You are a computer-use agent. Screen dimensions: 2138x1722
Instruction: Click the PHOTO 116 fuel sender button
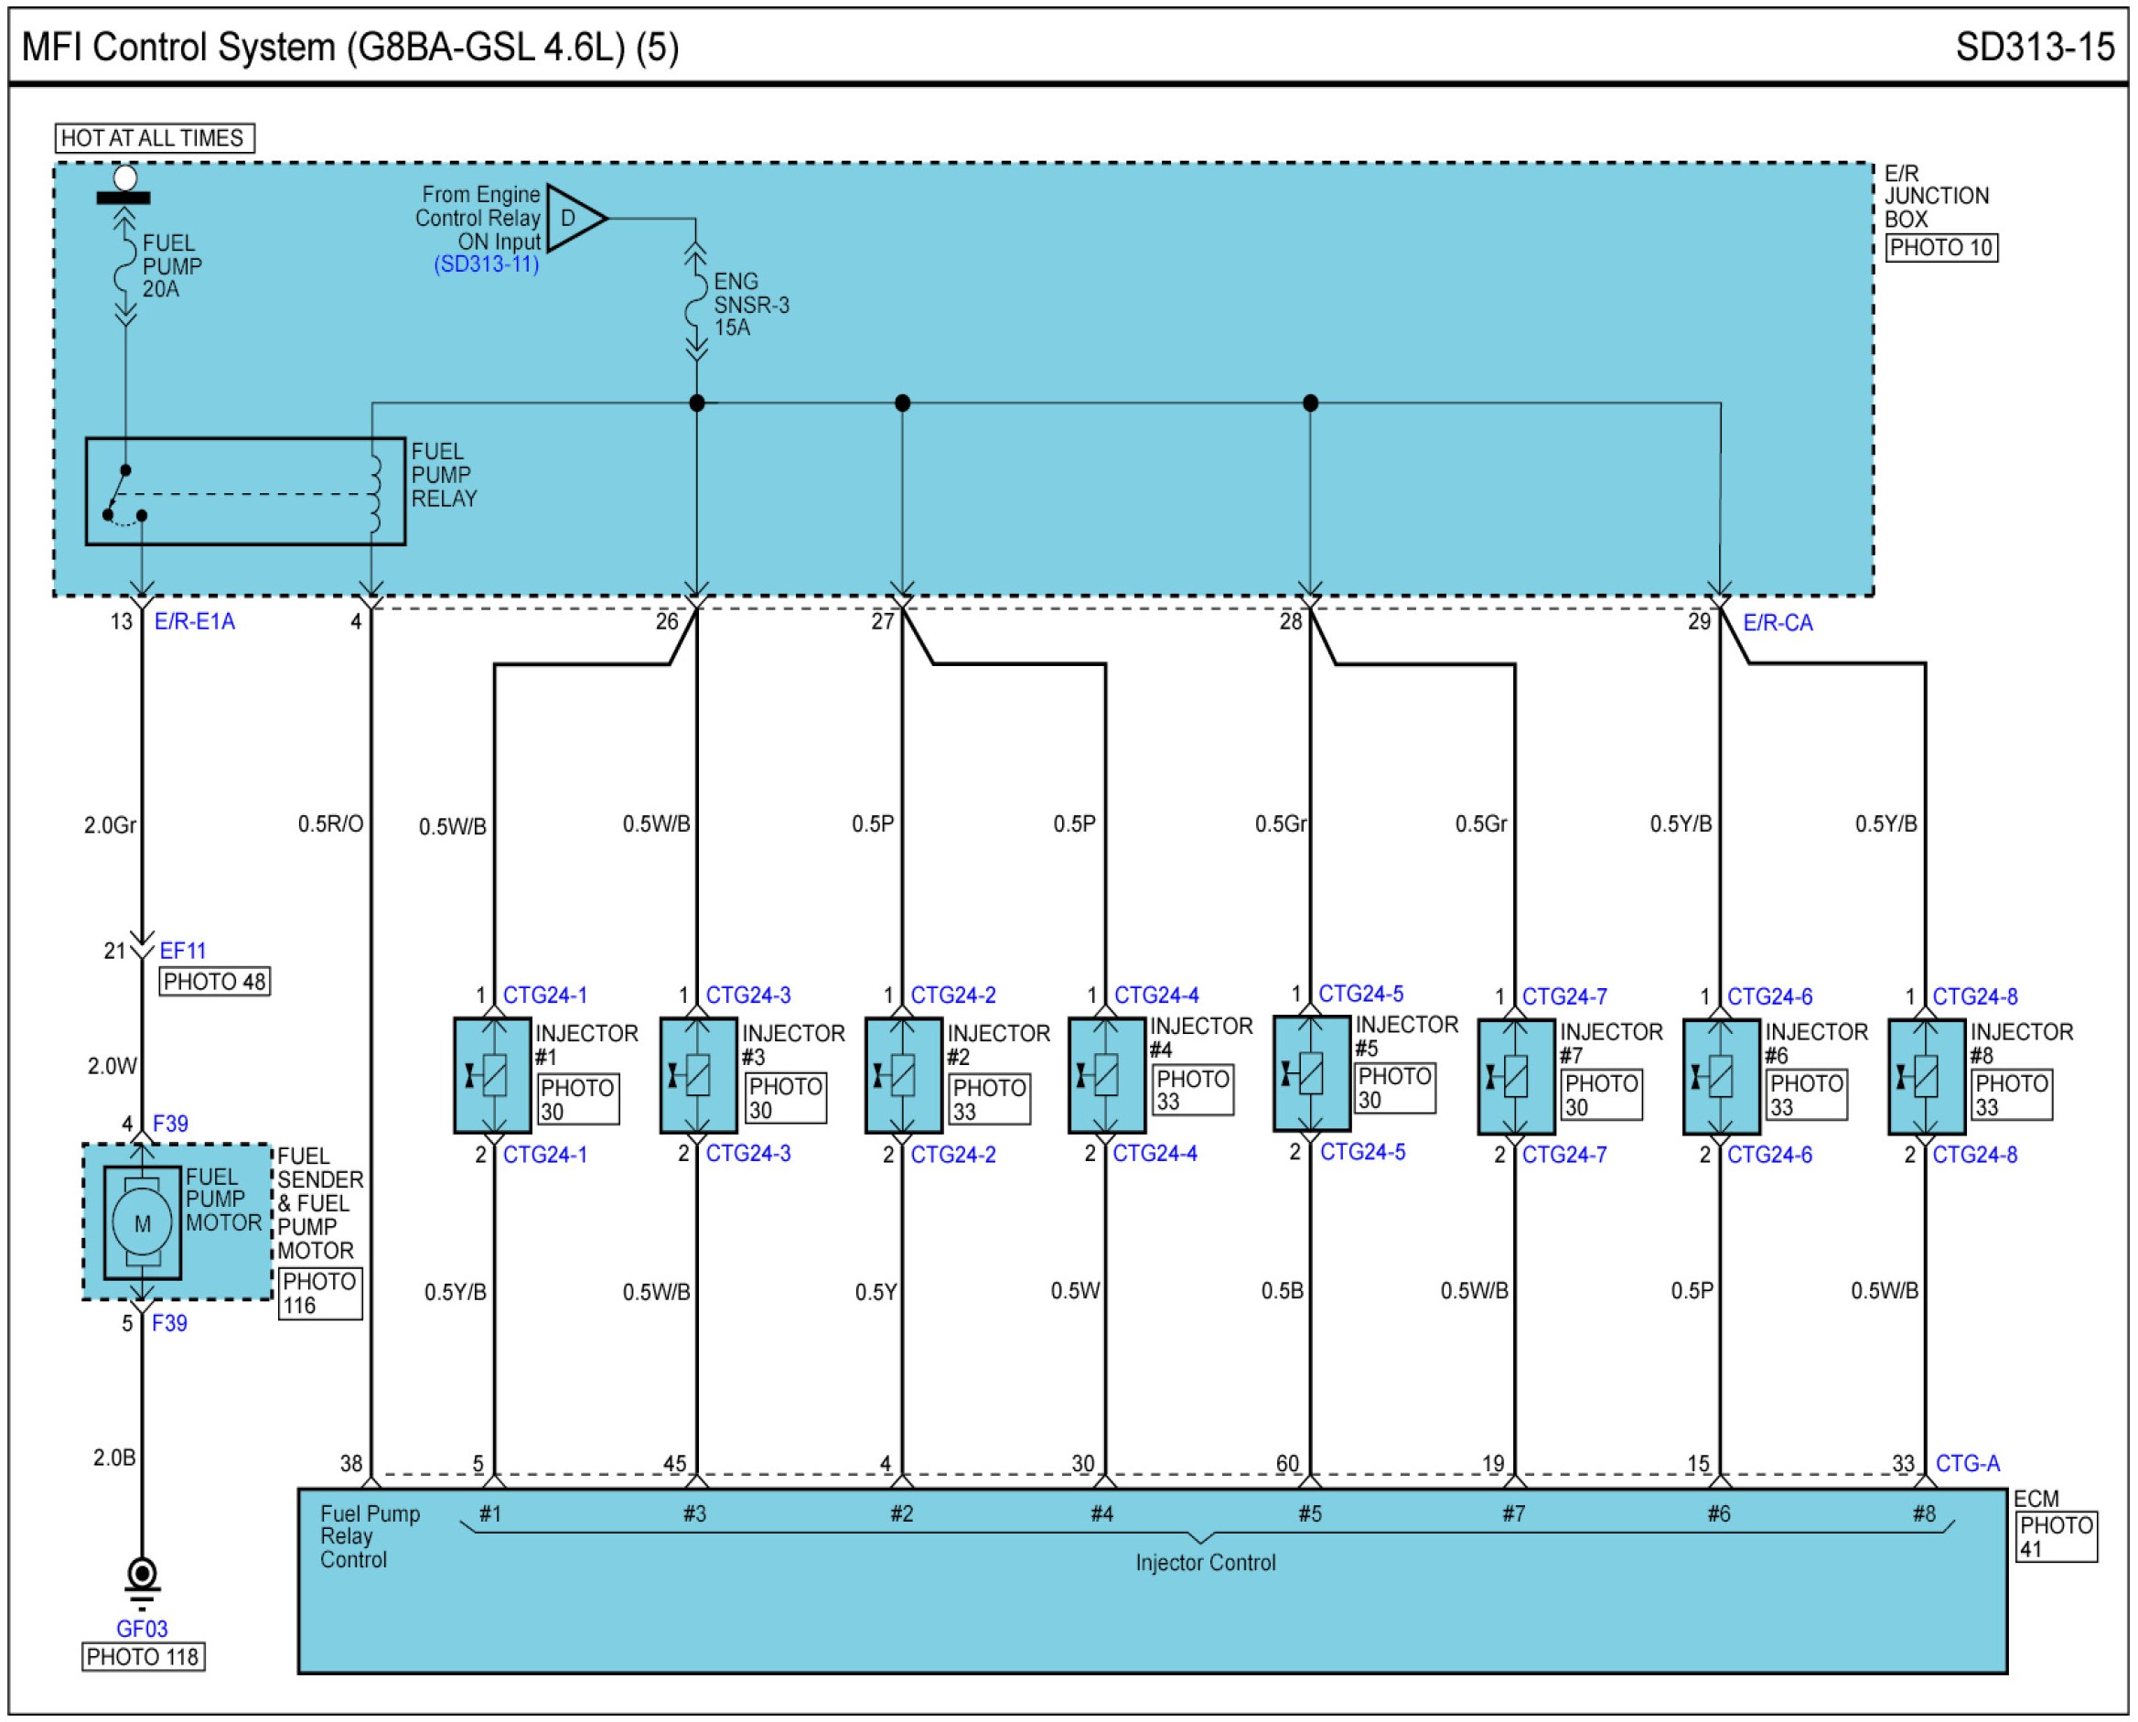(x=319, y=1294)
